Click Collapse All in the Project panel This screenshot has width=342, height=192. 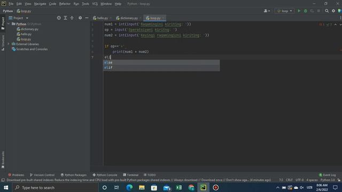[x=72, y=18]
